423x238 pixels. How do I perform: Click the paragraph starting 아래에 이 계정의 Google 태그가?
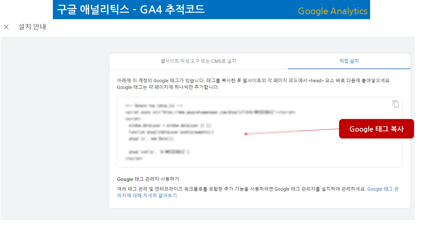(254, 84)
